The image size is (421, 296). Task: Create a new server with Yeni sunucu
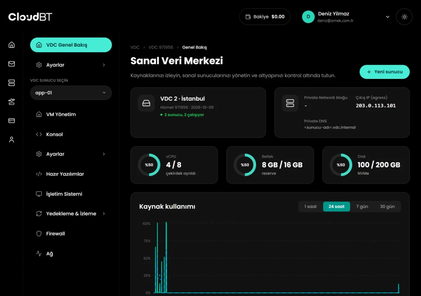tap(385, 72)
